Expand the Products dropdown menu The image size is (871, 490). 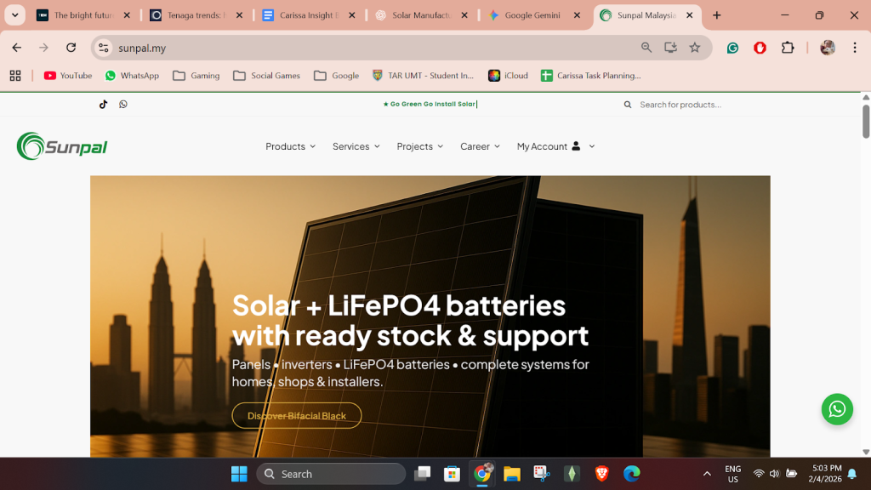click(290, 146)
